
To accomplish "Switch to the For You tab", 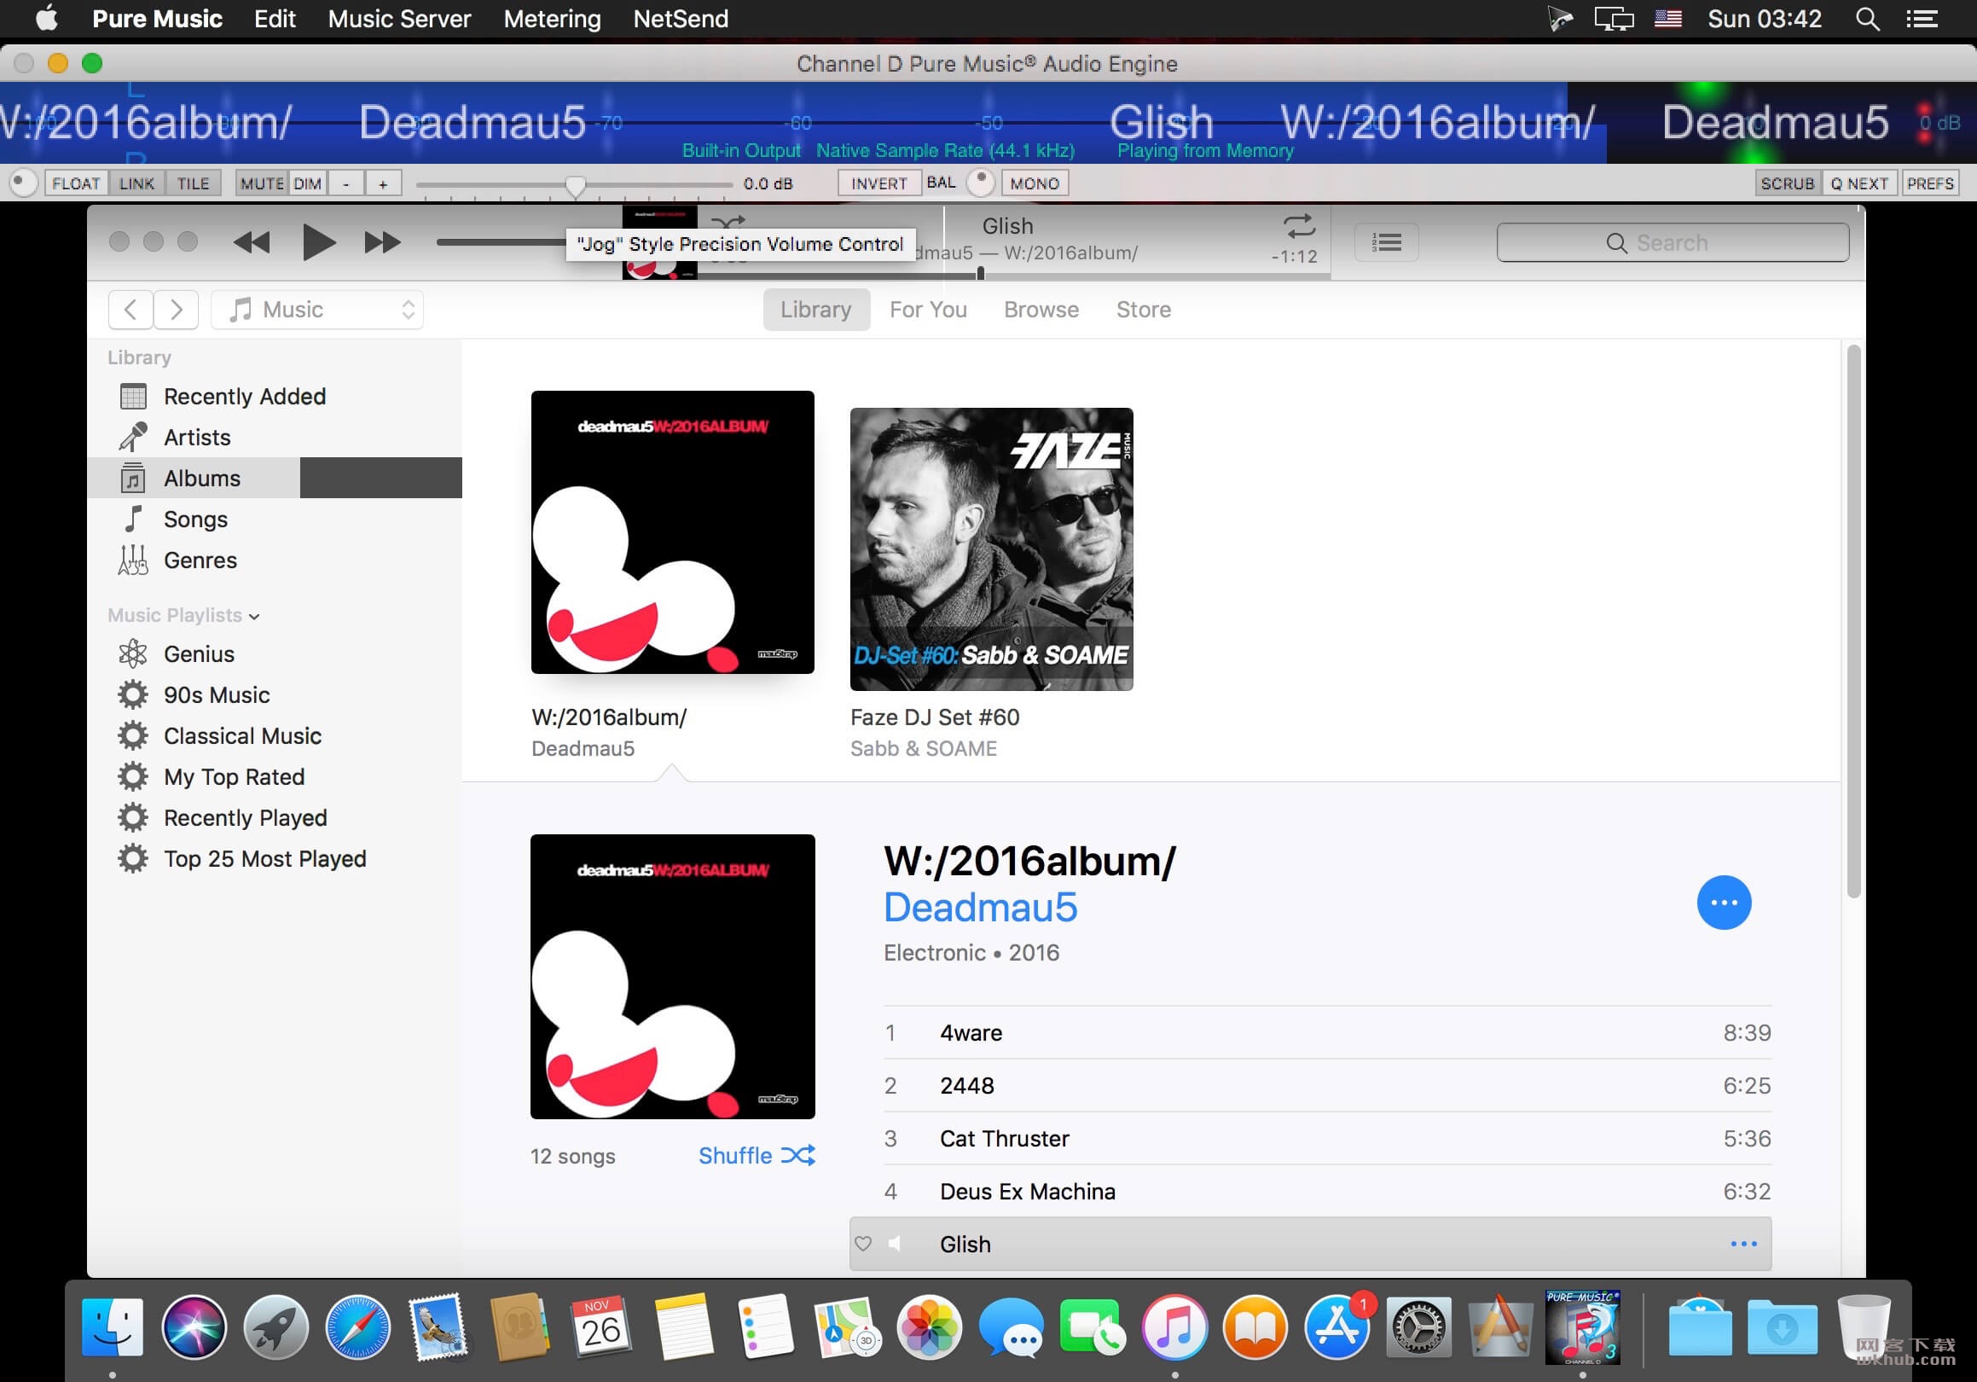I will [x=928, y=309].
